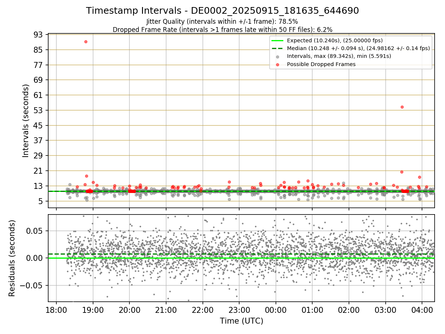Click legend entry 'Median (10.248 +/- 0.094 s)'
Image resolution: width=445 pixels, height=334 pixels.
[x=359, y=48]
